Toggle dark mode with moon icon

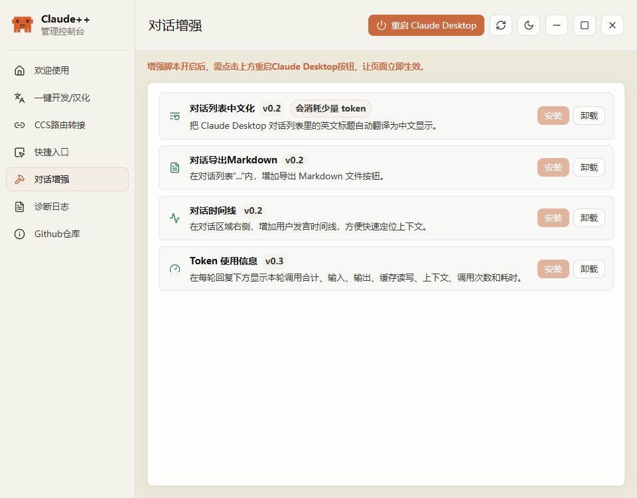tap(529, 25)
